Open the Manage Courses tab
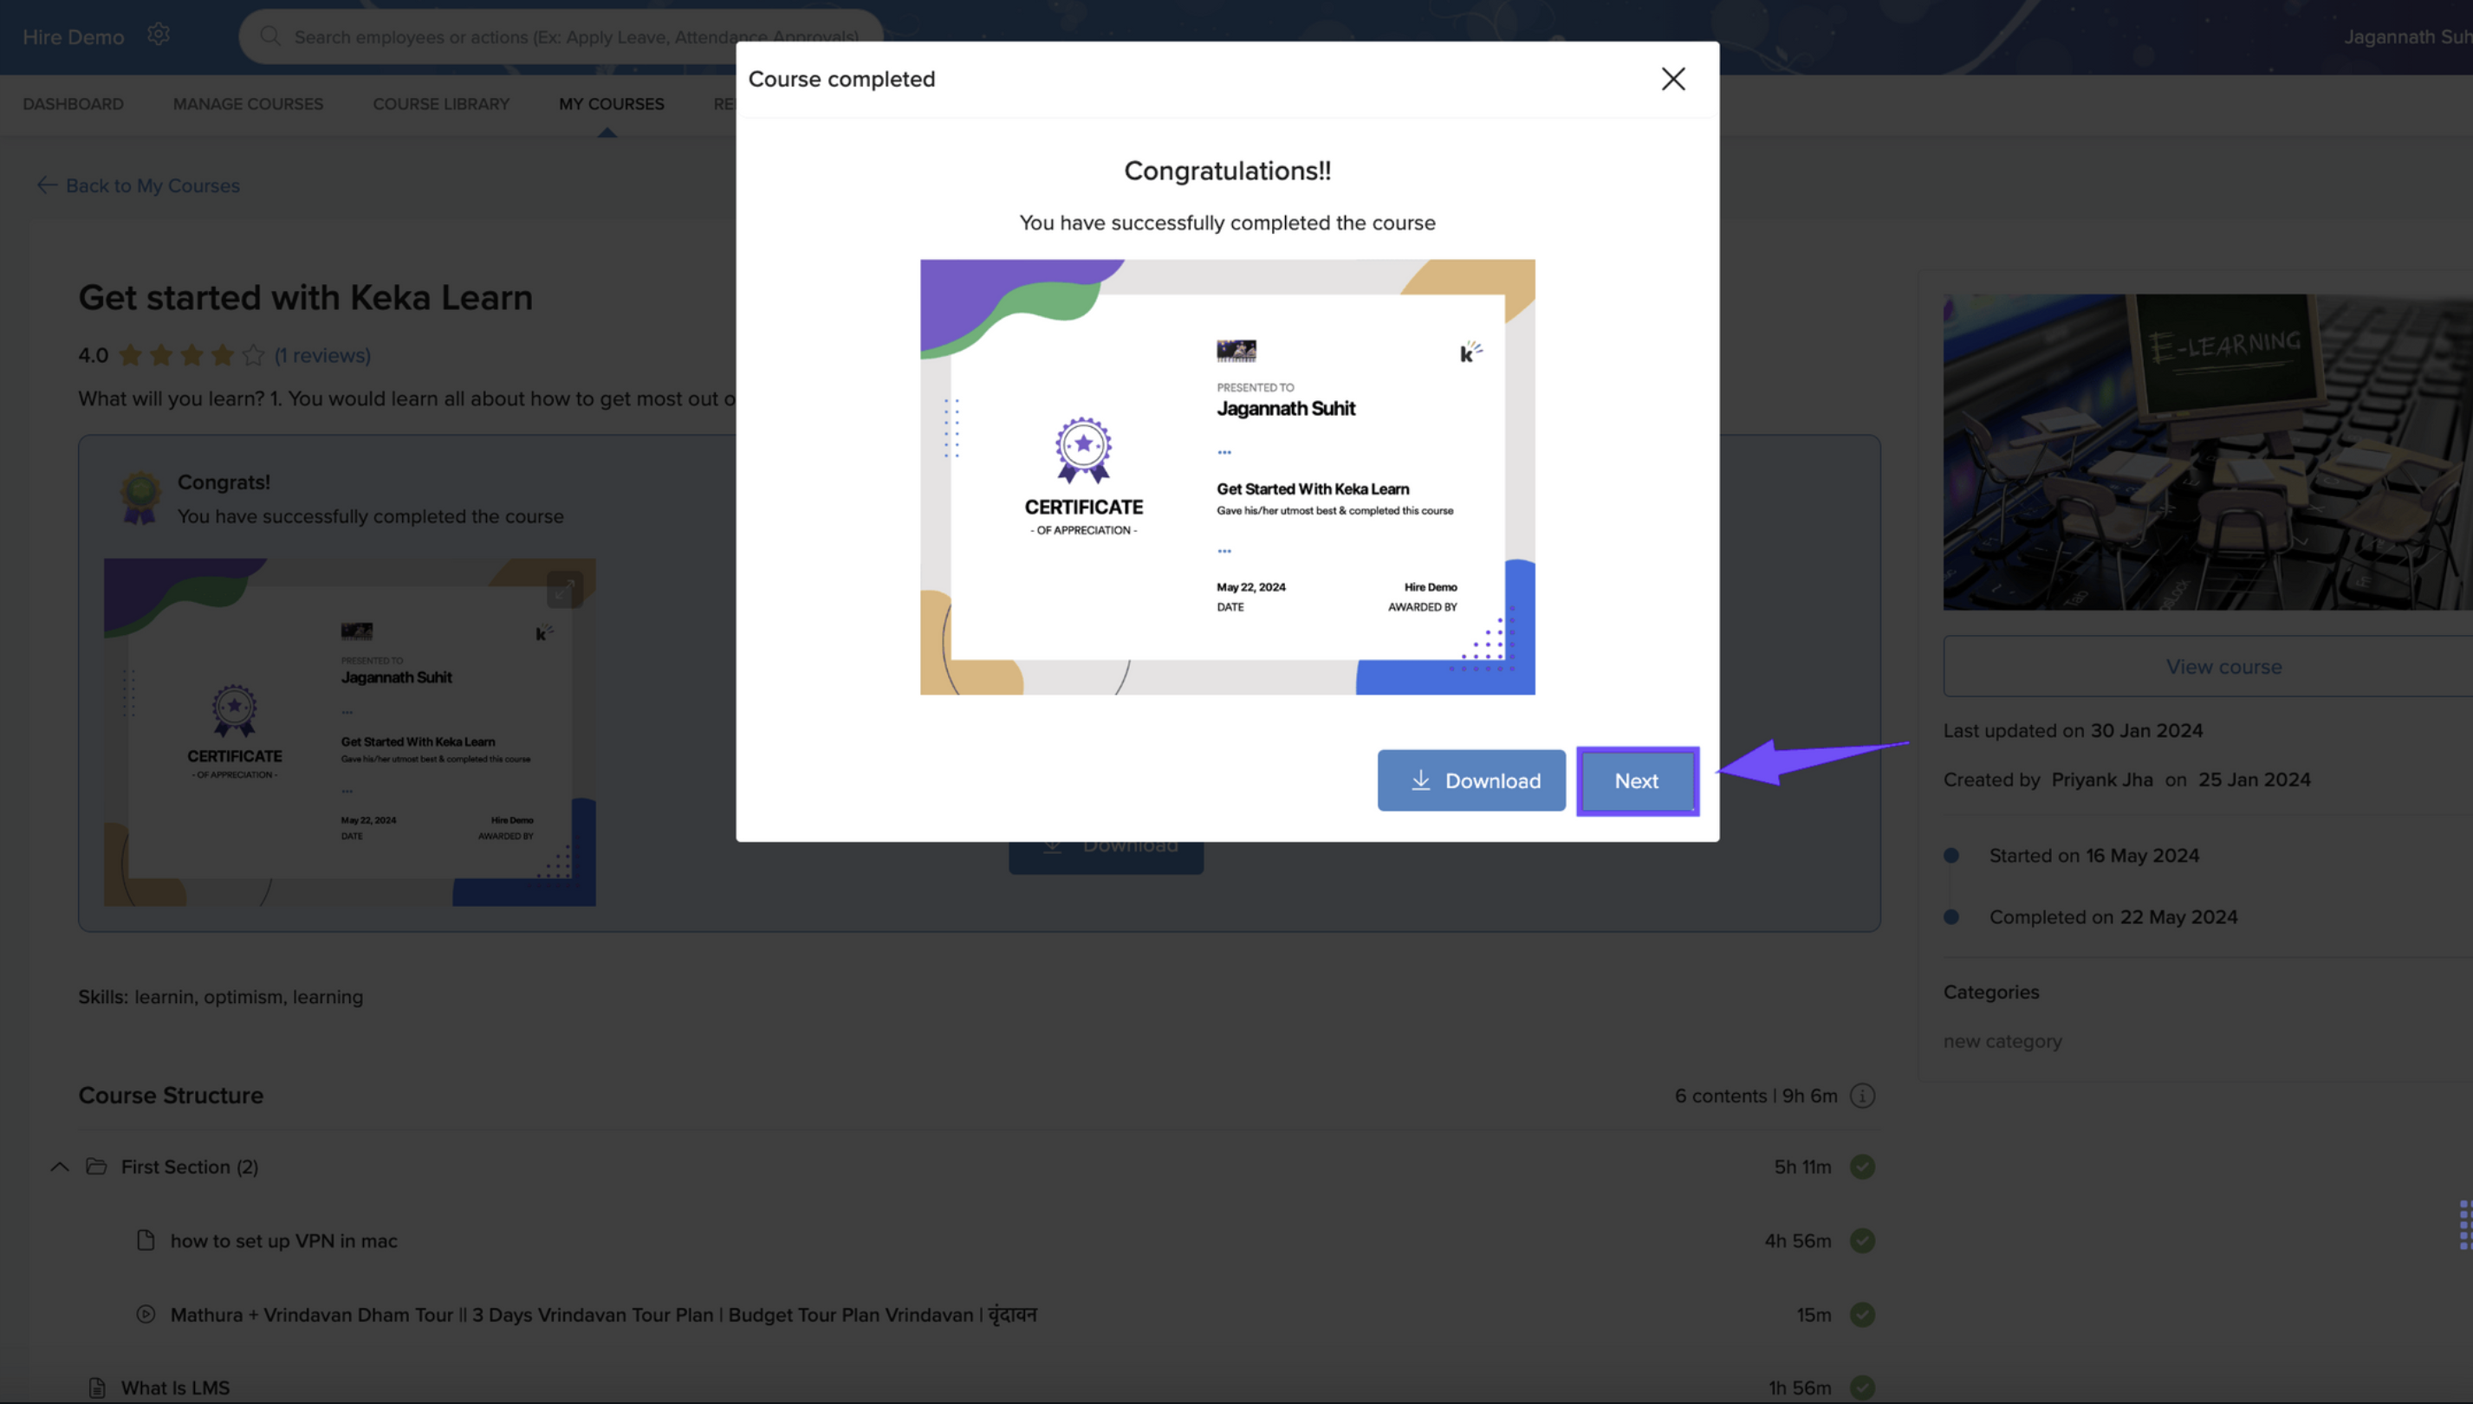Image resolution: width=2473 pixels, height=1404 pixels. coord(248,104)
